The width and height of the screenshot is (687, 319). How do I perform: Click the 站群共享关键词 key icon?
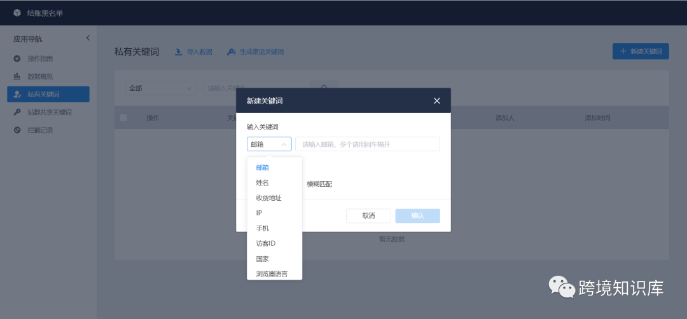point(17,112)
